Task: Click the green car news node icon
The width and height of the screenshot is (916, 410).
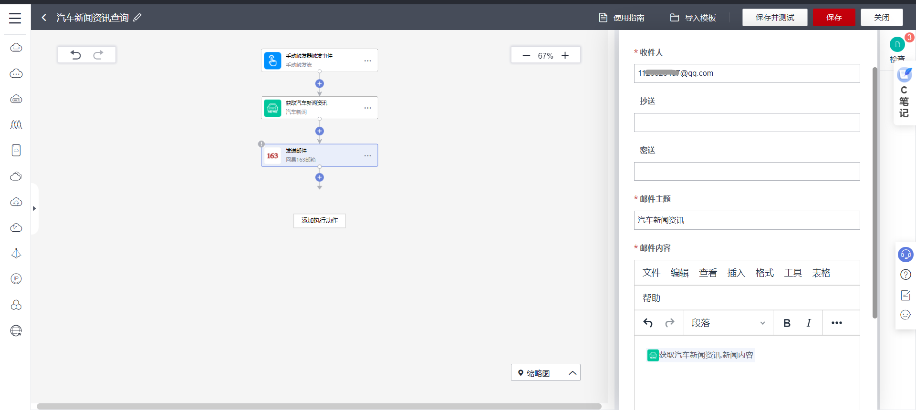Action: point(272,108)
